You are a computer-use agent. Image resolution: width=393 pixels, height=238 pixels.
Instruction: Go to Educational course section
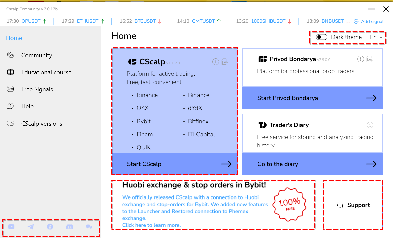(x=46, y=72)
